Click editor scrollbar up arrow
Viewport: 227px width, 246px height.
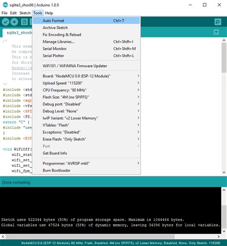224,40
